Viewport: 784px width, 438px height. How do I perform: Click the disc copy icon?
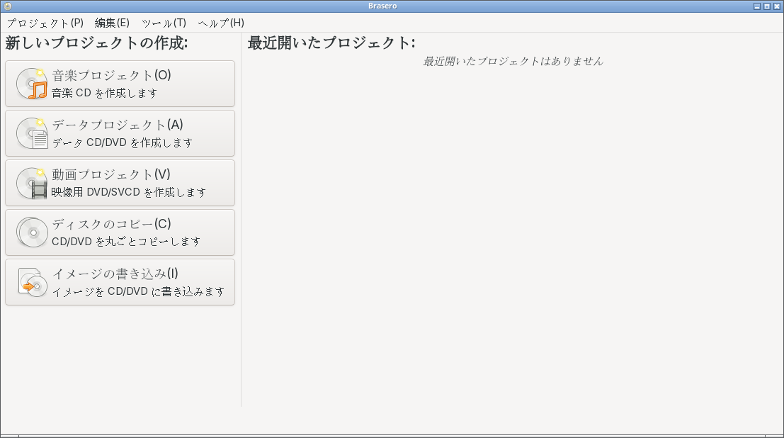[32, 232]
